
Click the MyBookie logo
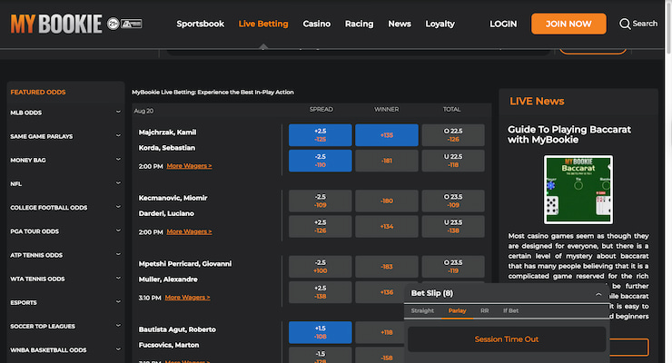pyautogui.click(x=56, y=24)
